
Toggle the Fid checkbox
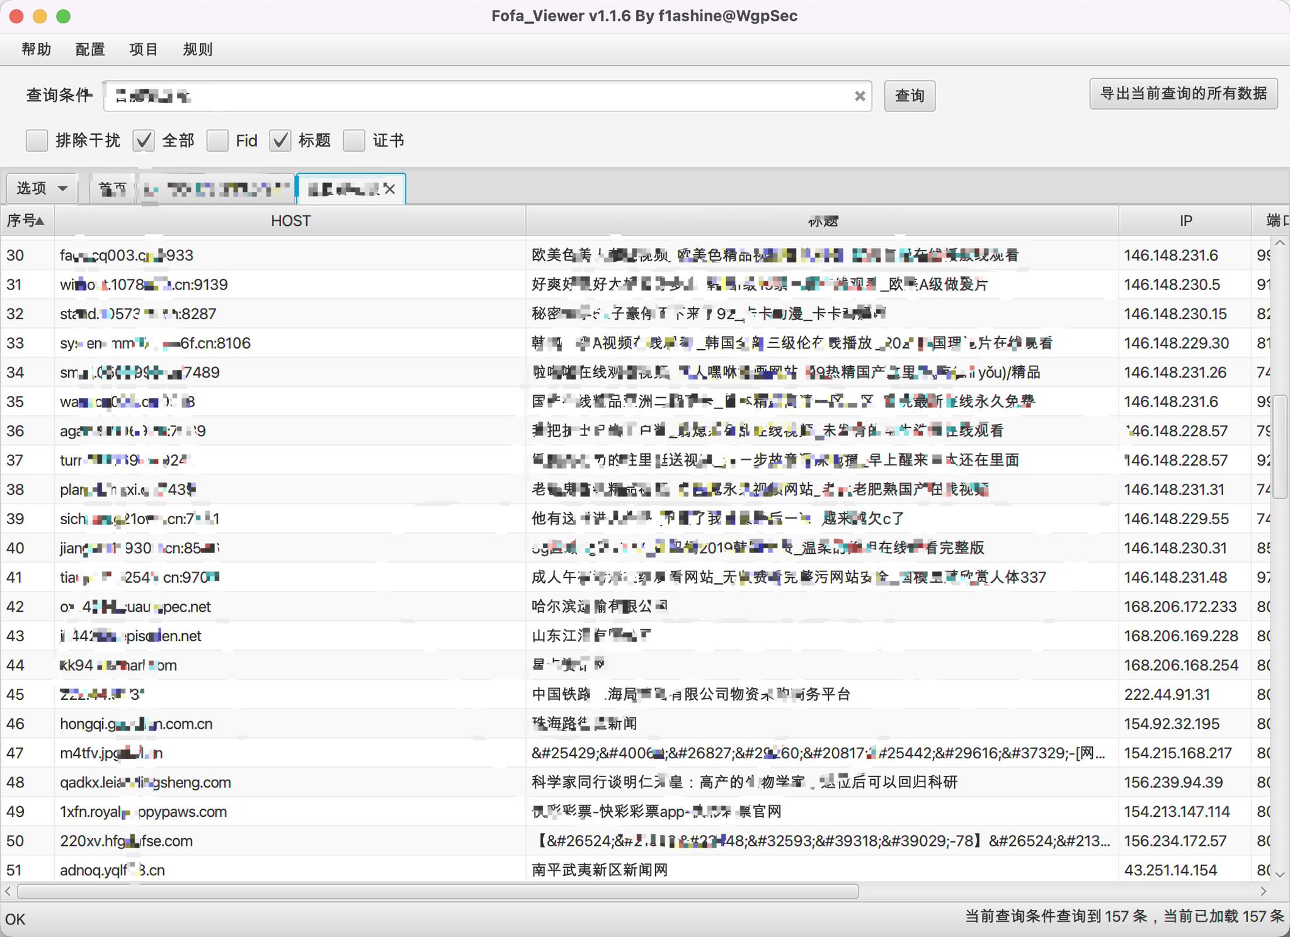pyautogui.click(x=217, y=140)
